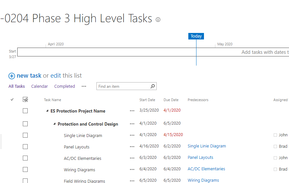Check the Protection and Control Design row

(x=25, y=124)
